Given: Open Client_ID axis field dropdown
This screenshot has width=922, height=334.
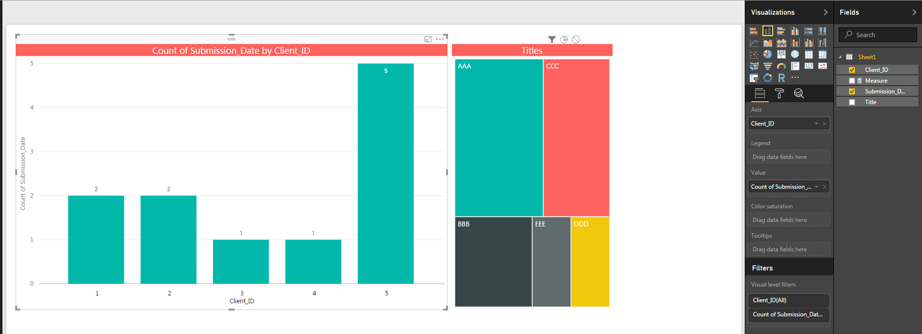Looking at the screenshot, I should [816, 124].
